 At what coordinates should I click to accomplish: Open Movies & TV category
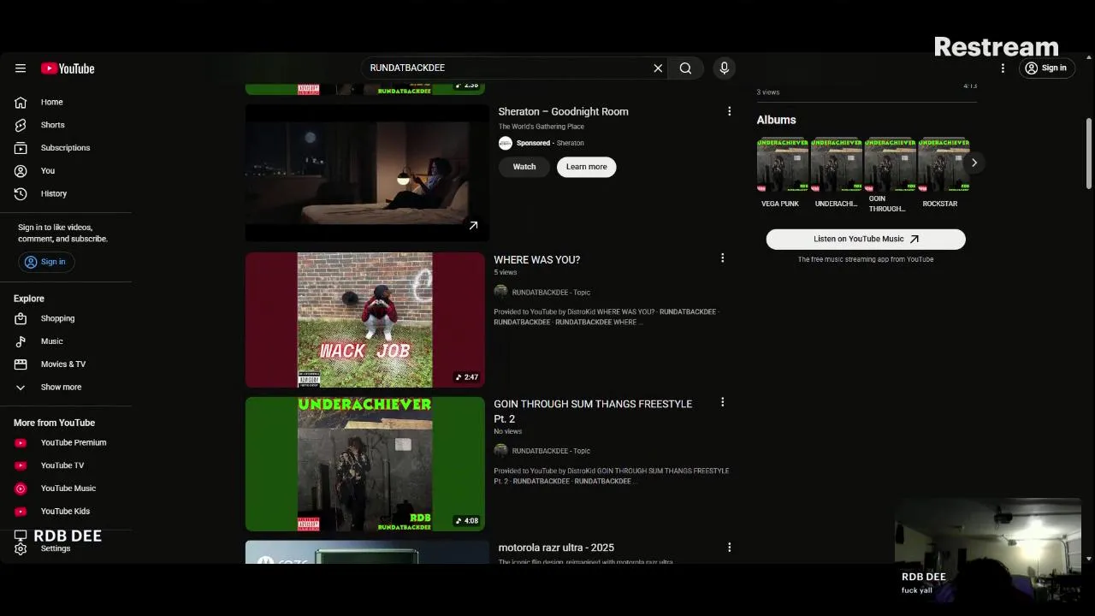click(63, 364)
